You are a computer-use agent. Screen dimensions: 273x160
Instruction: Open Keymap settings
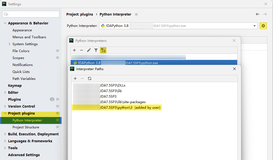click(15, 86)
